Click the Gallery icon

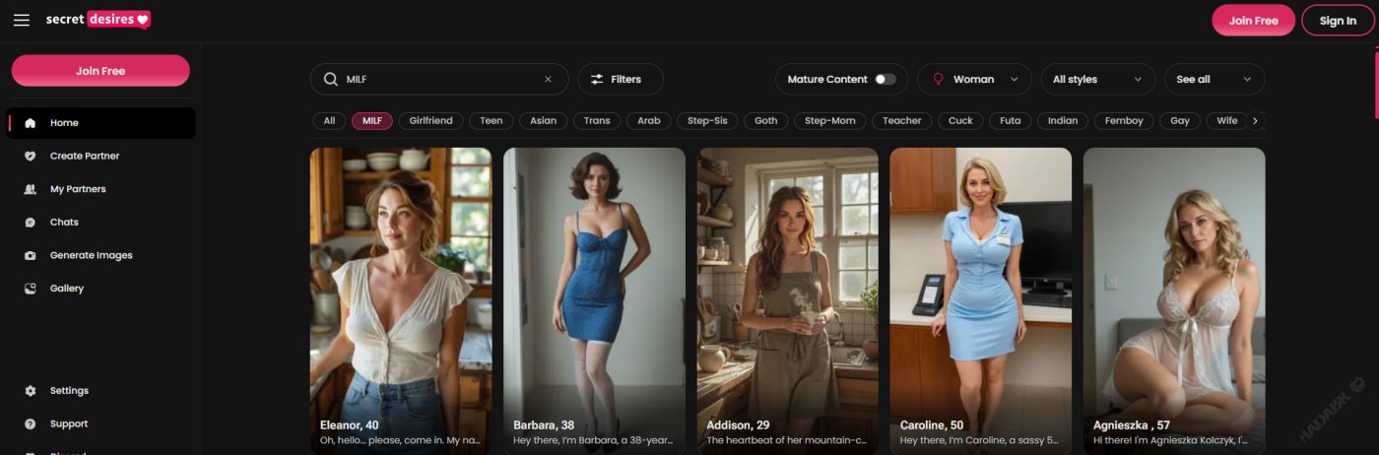pyautogui.click(x=31, y=289)
